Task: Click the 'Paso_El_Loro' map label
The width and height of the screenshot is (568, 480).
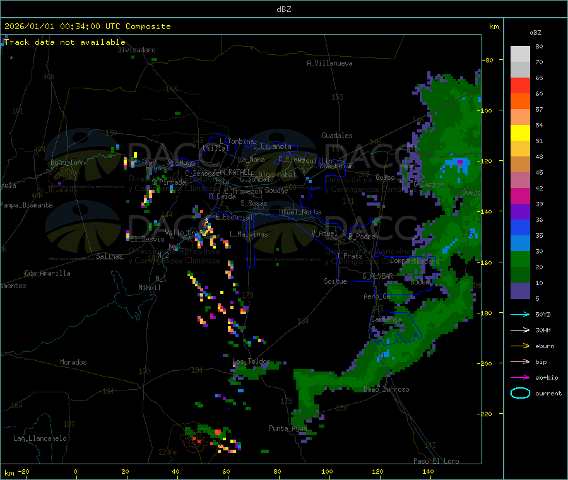Action: pos(436,461)
